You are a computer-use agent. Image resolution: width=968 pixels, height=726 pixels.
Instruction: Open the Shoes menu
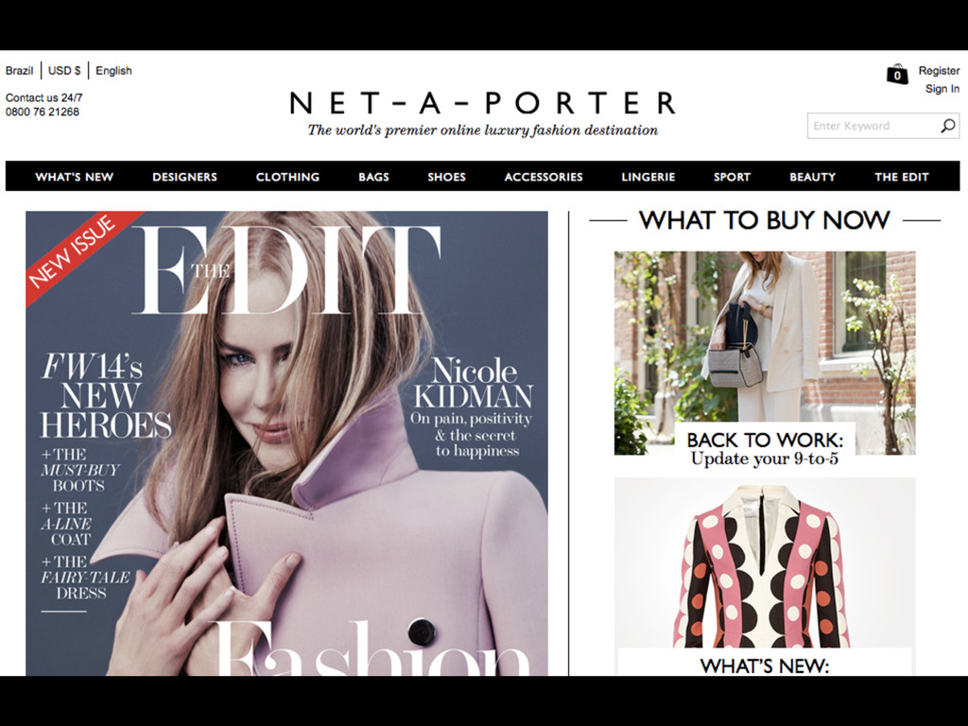(446, 177)
